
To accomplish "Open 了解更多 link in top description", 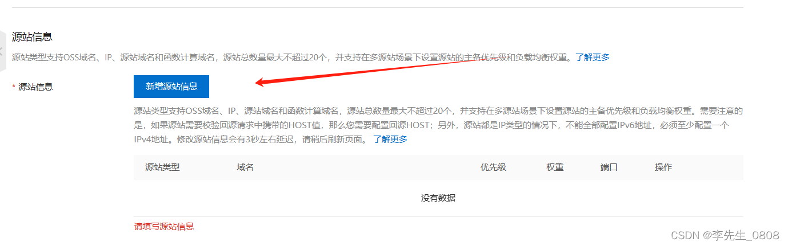I will coord(593,57).
